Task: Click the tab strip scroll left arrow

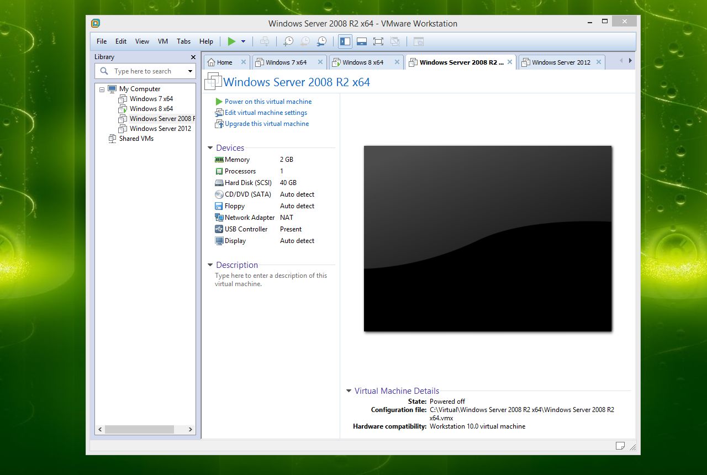Action: [x=621, y=61]
